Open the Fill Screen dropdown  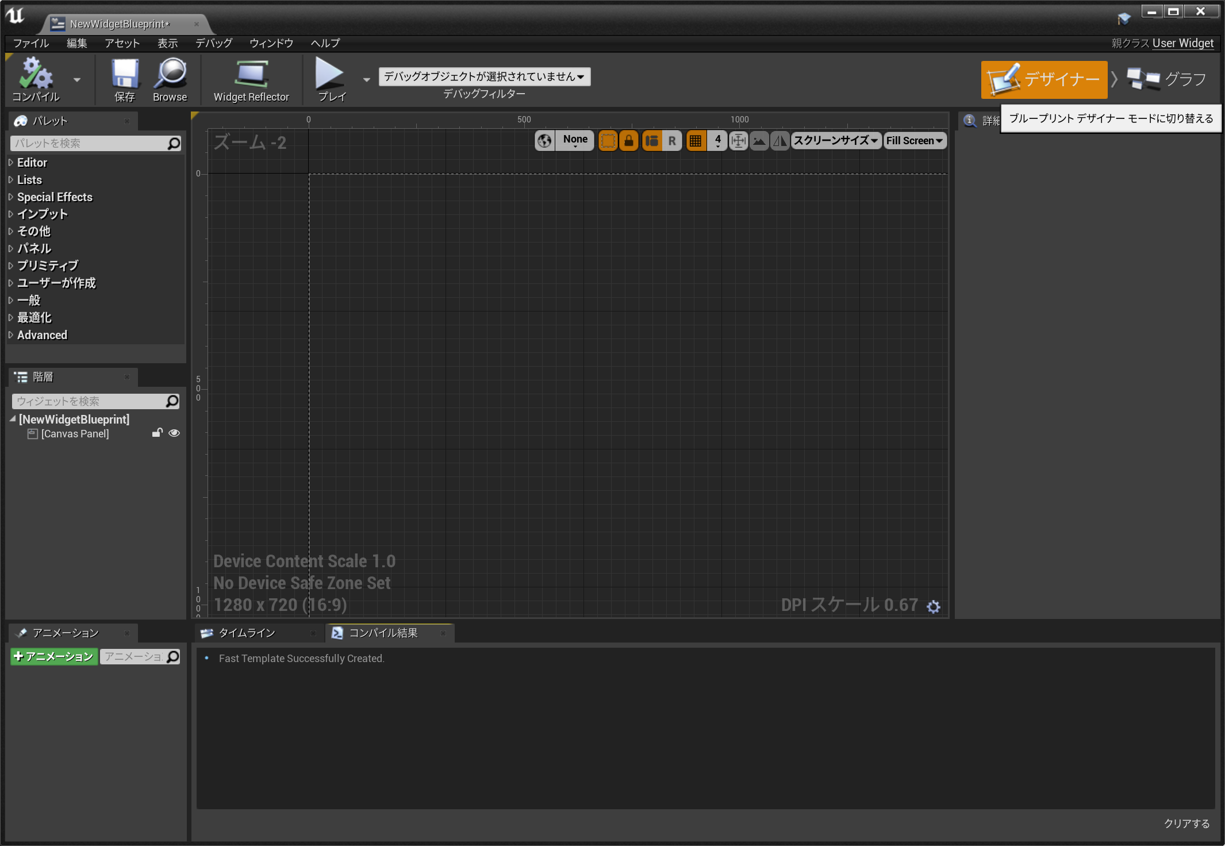coord(914,141)
